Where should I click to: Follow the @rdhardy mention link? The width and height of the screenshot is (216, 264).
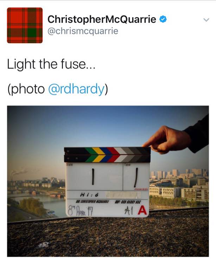(x=77, y=89)
